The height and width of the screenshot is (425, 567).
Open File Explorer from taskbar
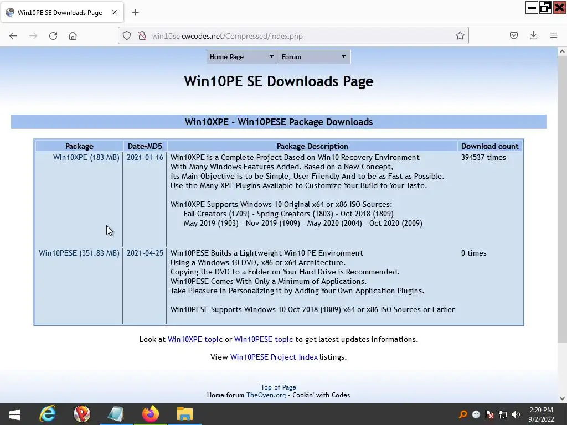pyautogui.click(x=185, y=414)
